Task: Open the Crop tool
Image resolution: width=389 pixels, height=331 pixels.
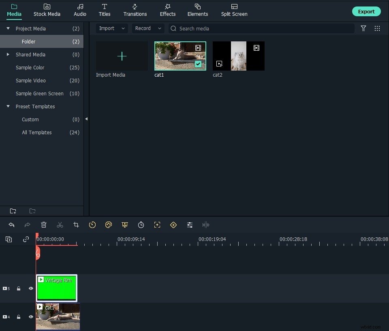Action: point(76,225)
